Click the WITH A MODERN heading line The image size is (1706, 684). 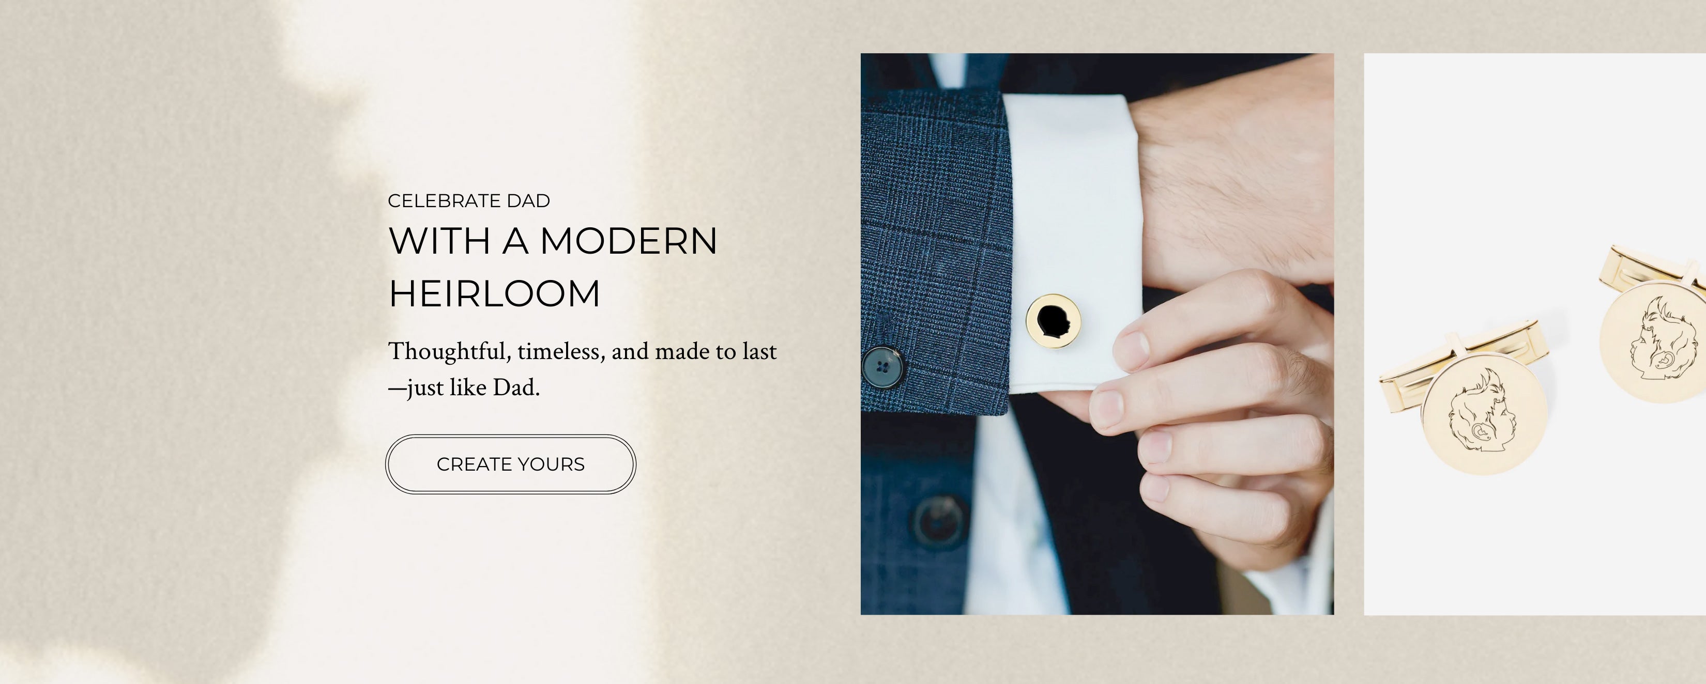553,241
